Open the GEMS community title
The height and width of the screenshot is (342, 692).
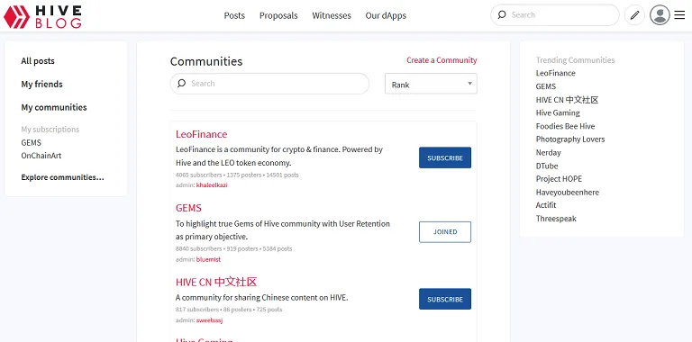(188, 208)
